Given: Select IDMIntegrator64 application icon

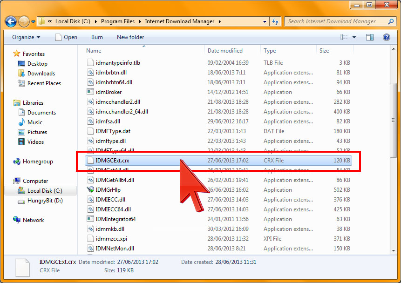Looking at the screenshot, I should pyautogui.click(x=90, y=219).
